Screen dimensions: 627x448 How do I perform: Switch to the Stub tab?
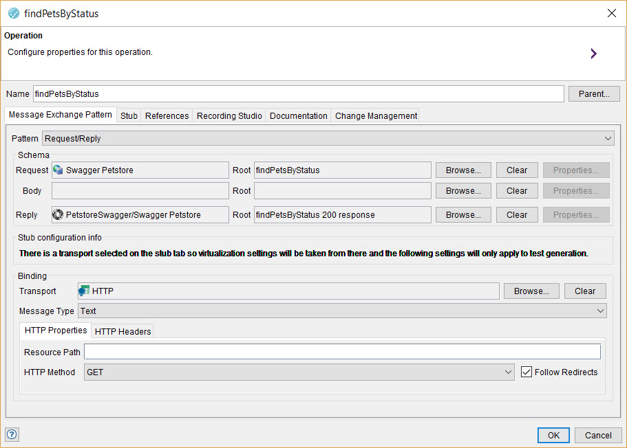click(129, 115)
